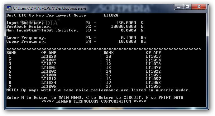
Task: Click rank 18 op amp LT1056
Action: point(153,86)
